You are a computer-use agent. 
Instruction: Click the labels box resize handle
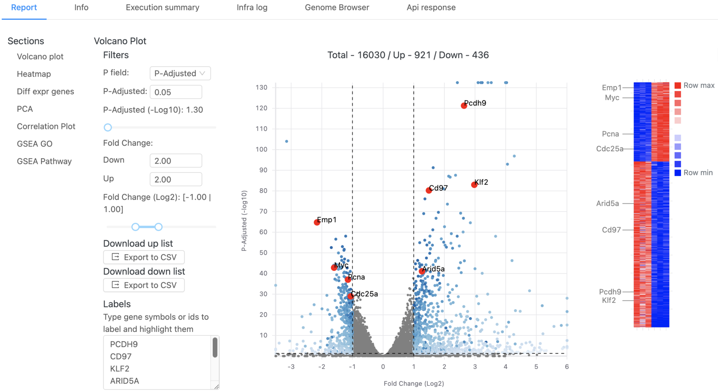(x=216, y=387)
